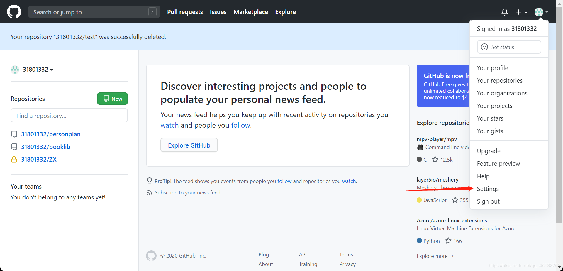Open mpv-player/mpv repository link
563x271 pixels.
click(x=437, y=139)
